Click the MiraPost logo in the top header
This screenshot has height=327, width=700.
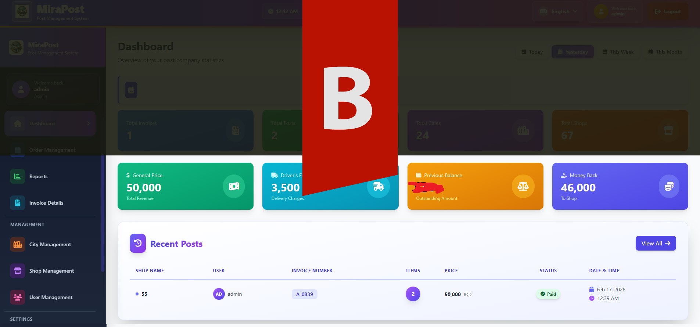click(22, 11)
